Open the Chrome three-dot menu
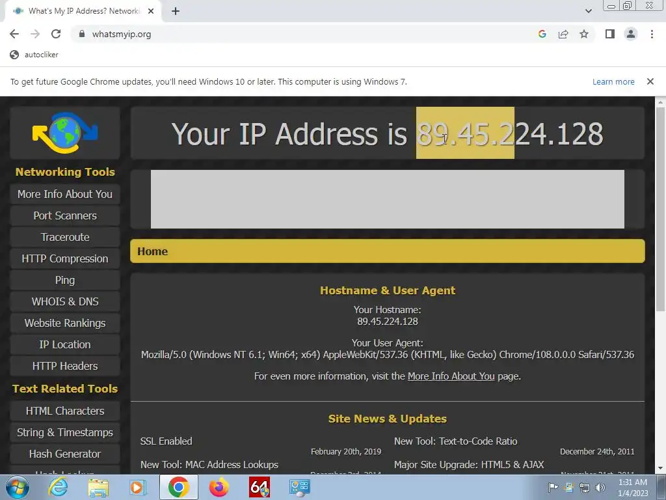Image resolution: width=666 pixels, height=500 pixels. tap(652, 34)
